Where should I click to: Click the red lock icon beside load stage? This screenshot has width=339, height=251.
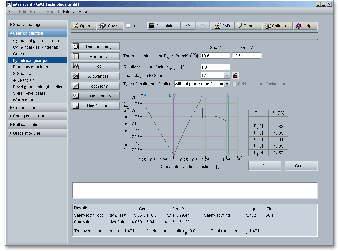tap(235, 76)
